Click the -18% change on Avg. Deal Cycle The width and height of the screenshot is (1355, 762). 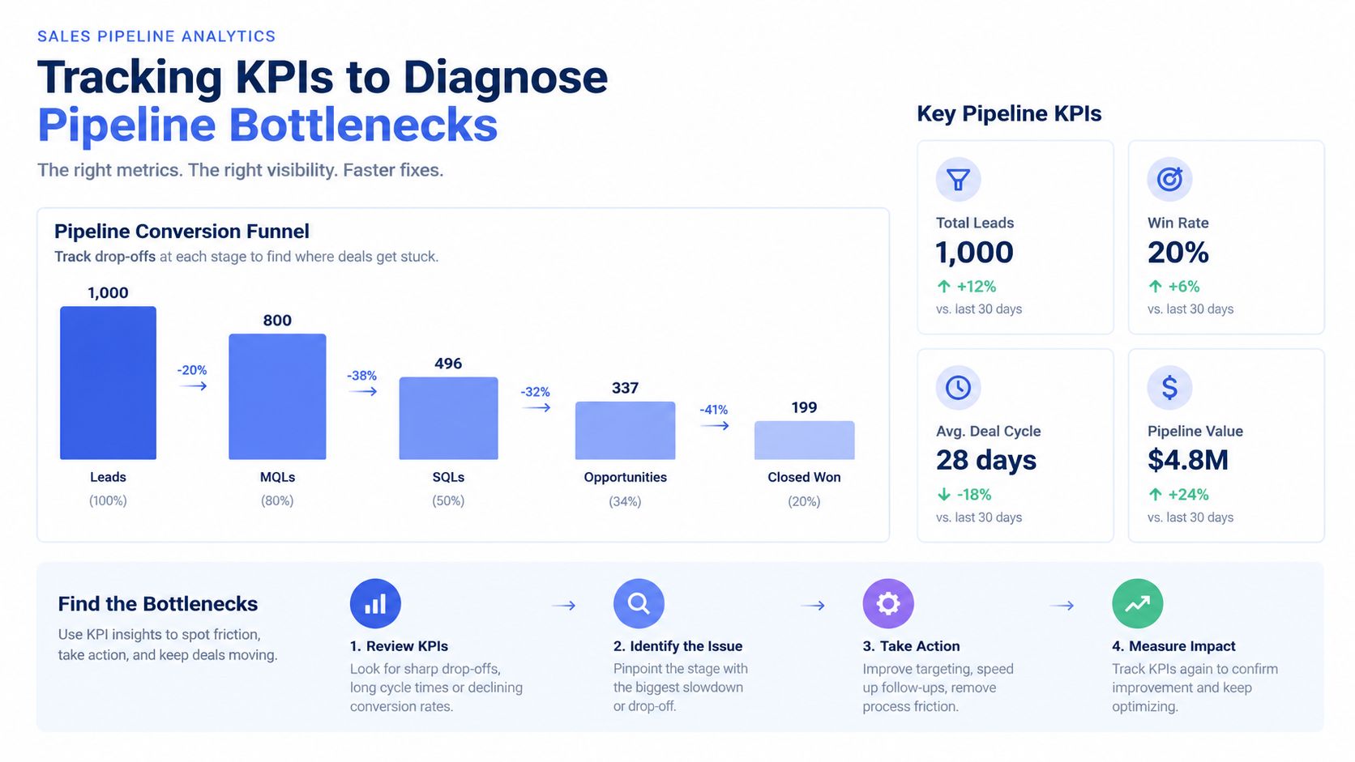click(x=973, y=494)
